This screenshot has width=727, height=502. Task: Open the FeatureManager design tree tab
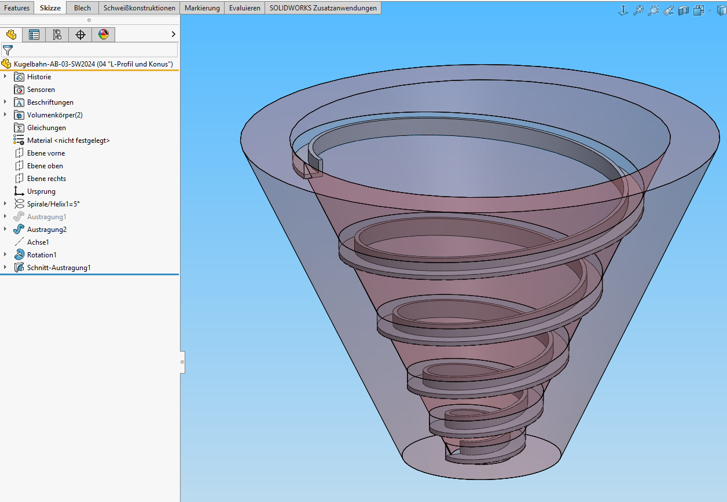tap(12, 35)
